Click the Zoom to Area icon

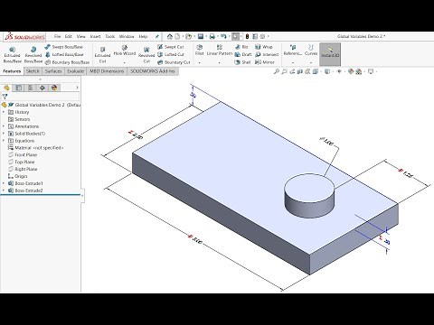(284, 71)
